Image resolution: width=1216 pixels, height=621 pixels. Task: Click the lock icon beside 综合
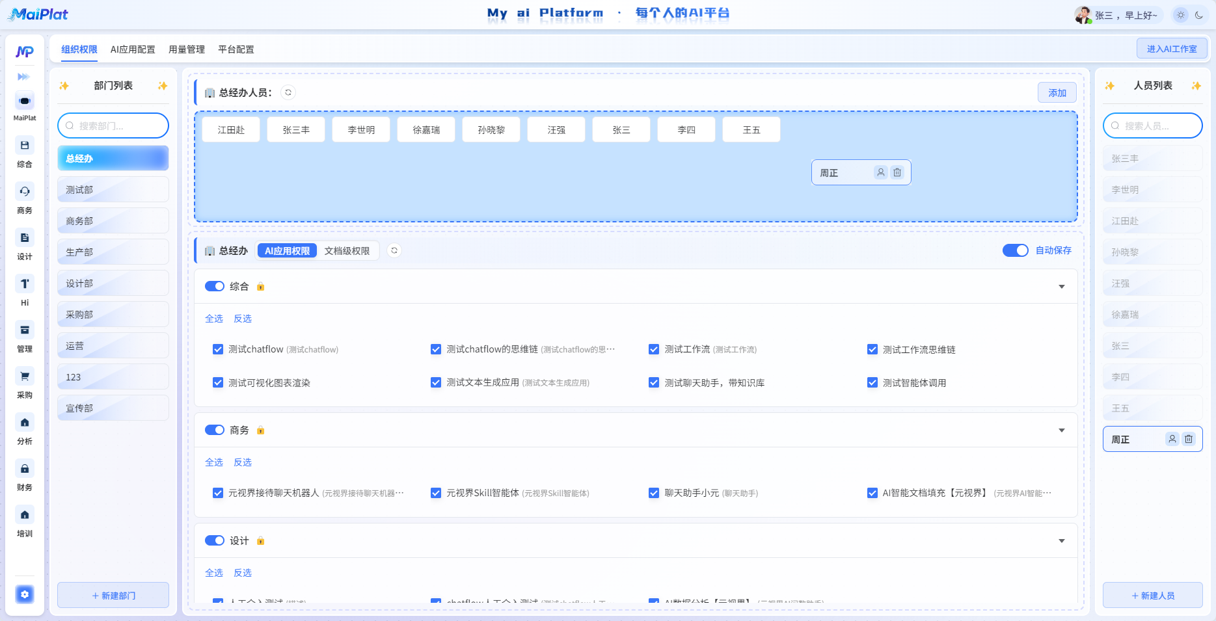(260, 287)
